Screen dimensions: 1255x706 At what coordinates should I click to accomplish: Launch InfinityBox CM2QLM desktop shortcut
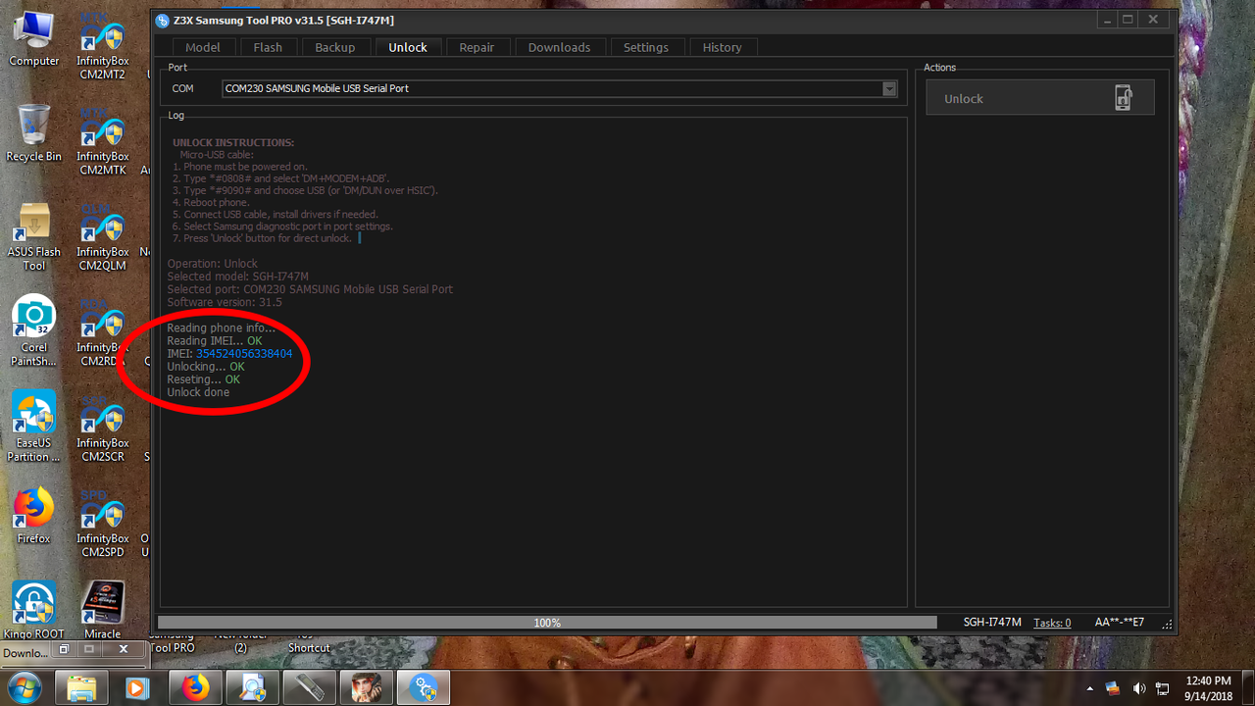103,237
